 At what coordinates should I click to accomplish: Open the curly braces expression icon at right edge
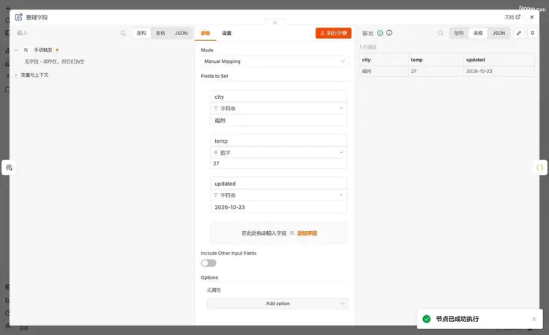(539, 167)
